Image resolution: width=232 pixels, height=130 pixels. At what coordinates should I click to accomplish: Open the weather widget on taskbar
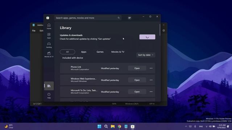click(9, 126)
